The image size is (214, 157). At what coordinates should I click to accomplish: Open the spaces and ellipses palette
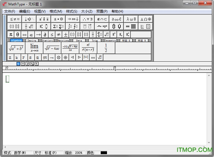tap(29, 19)
